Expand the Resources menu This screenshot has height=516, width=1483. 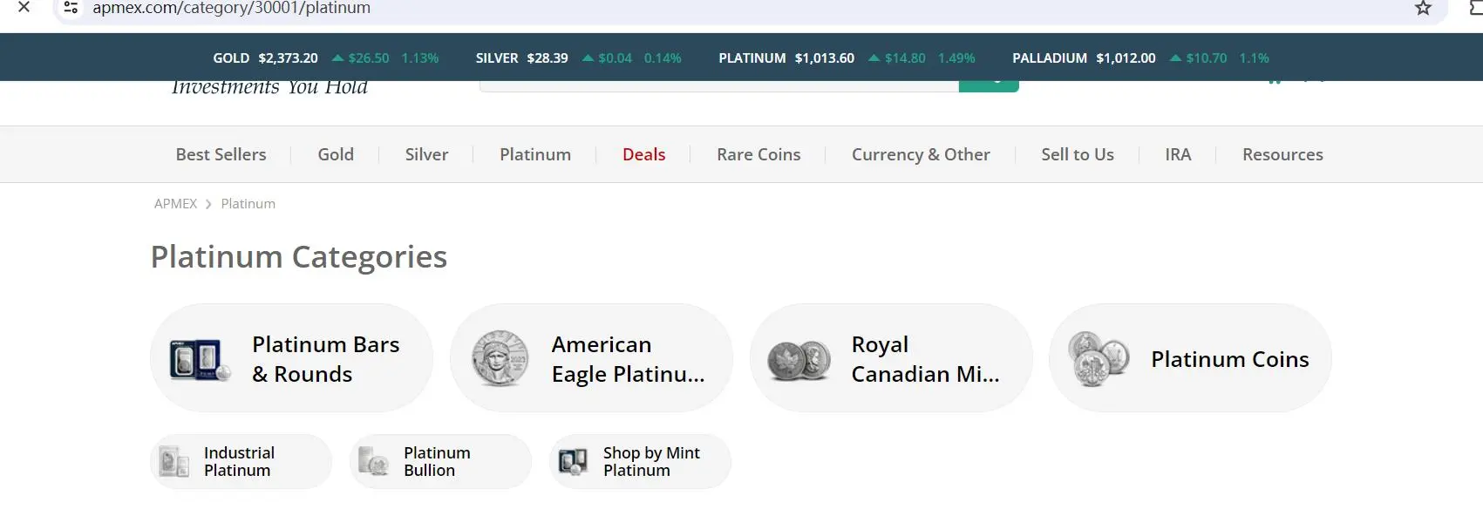click(x=1282, y=154)
